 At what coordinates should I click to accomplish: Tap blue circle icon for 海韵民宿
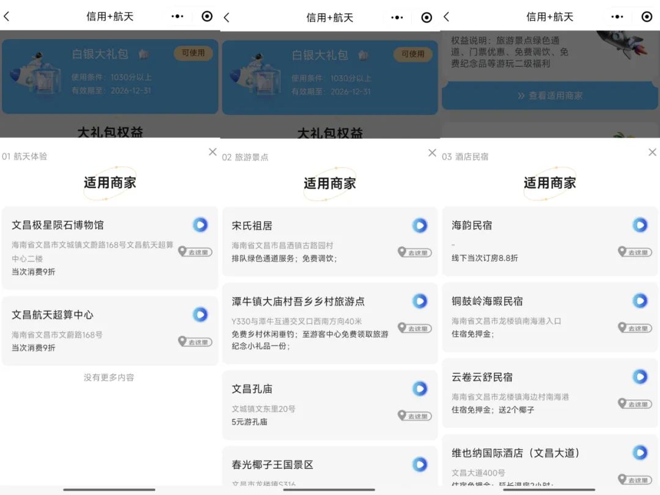640,225
